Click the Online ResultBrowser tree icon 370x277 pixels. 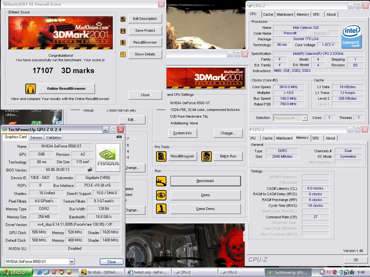click(31, 89)
